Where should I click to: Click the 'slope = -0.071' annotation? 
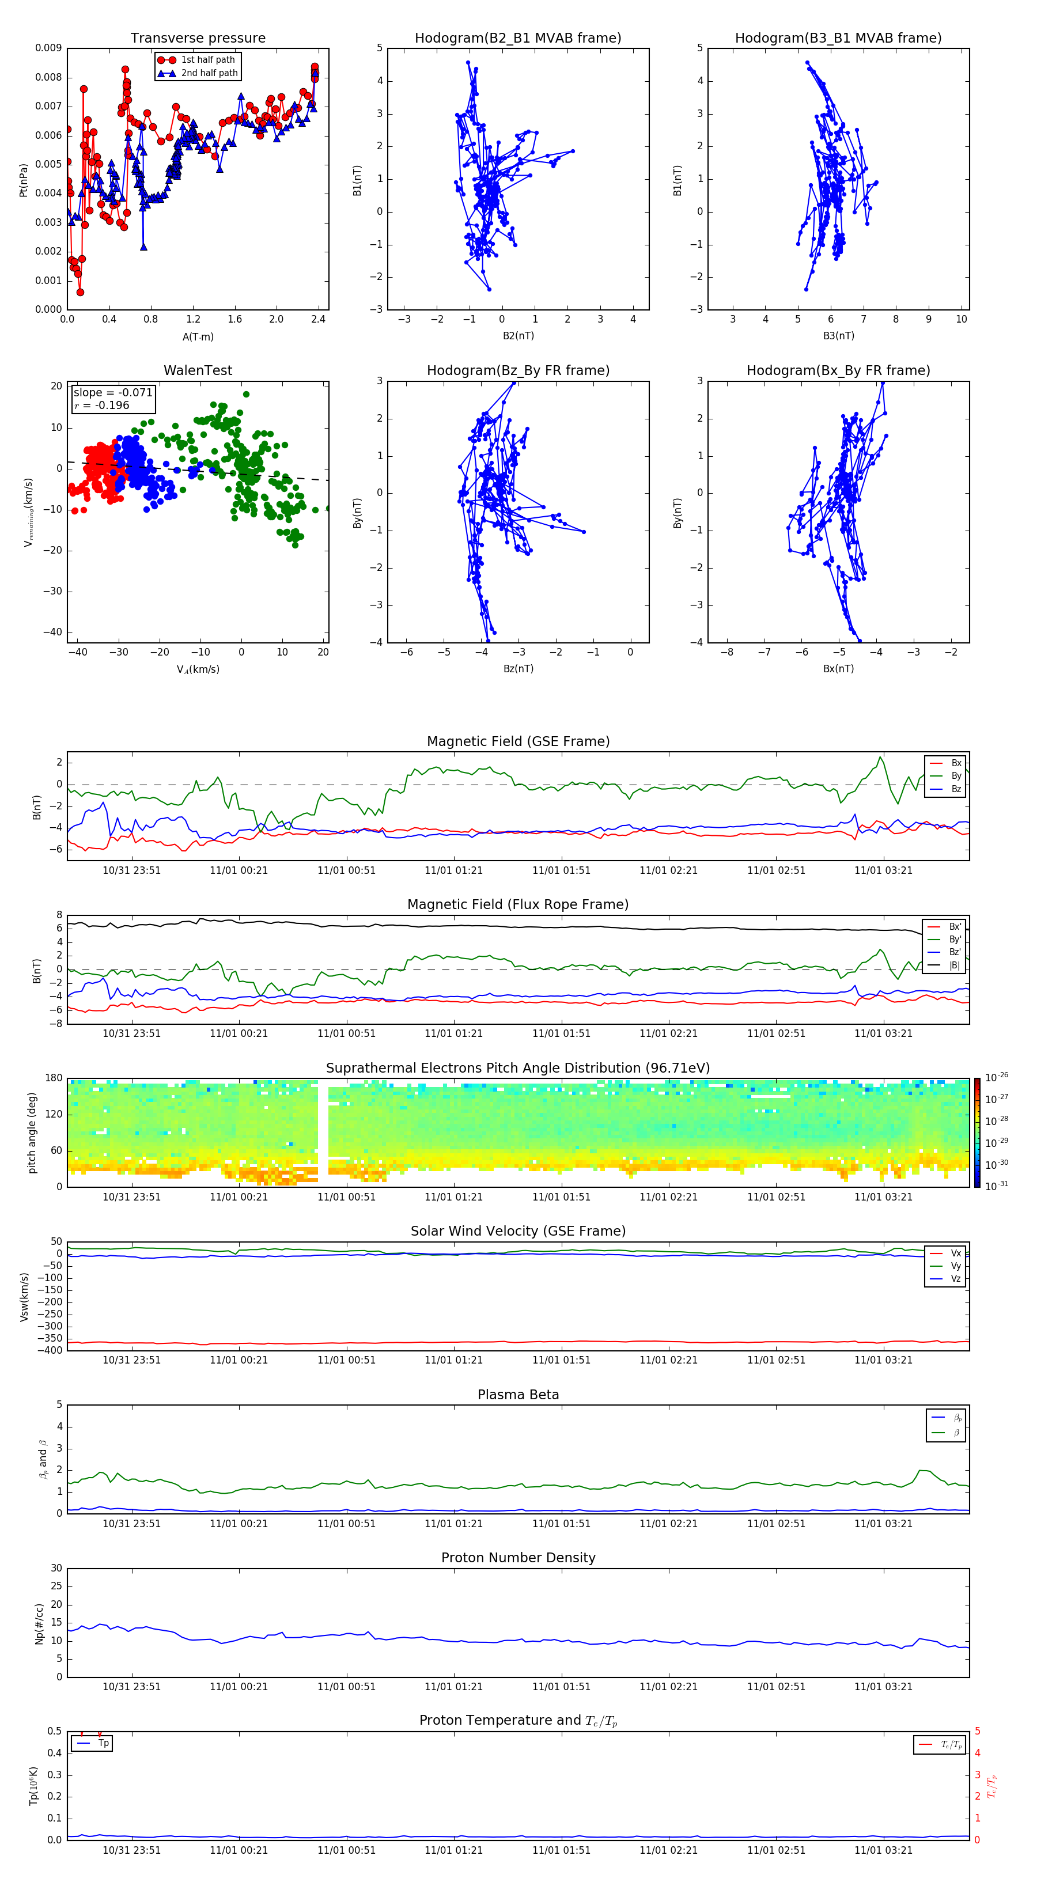pyautogui.click(x=113, y=393)
